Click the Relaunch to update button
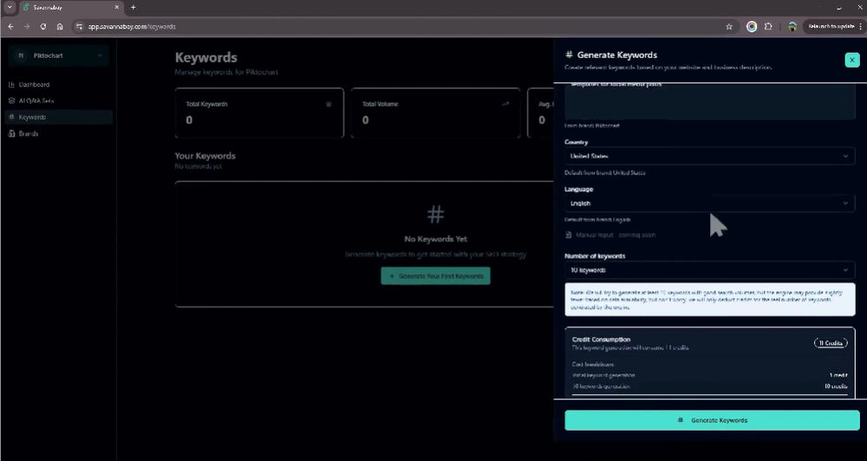 [x=831, y=27]
